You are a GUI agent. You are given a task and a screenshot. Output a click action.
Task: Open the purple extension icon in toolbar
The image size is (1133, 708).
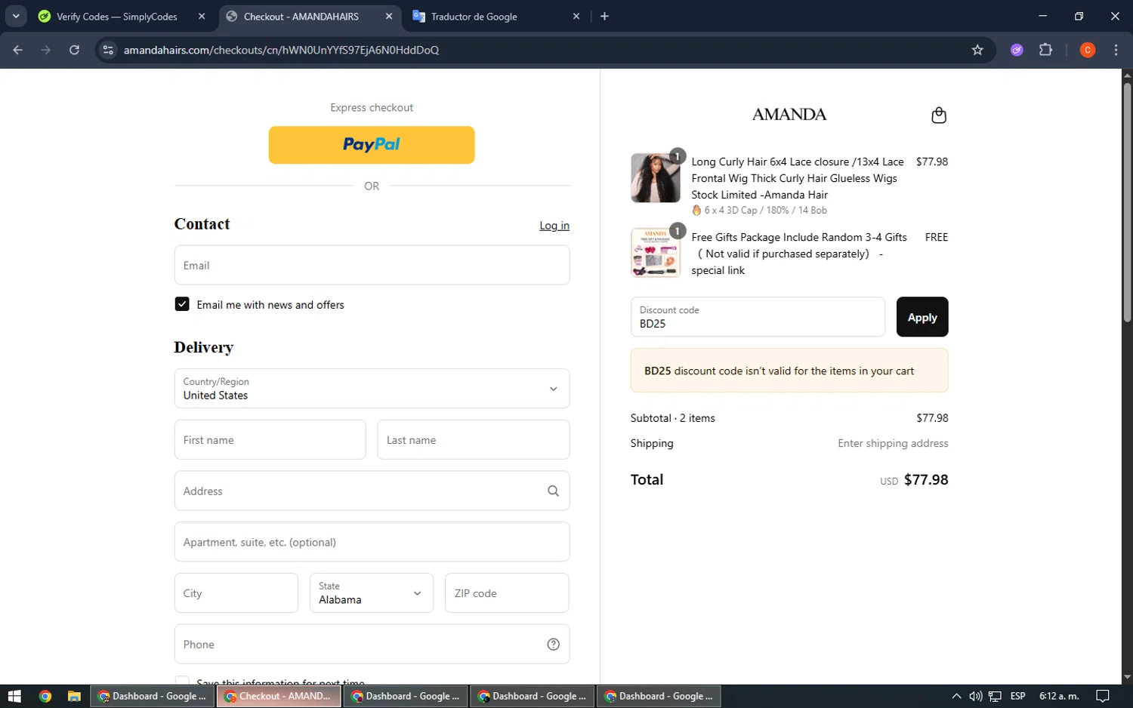point(1017,50)
